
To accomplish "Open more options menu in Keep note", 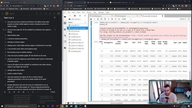I will (28, 92).
